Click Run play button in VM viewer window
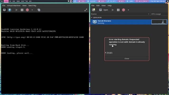The height and width of the screenshot is (95, 169). (x=16, y=10)
